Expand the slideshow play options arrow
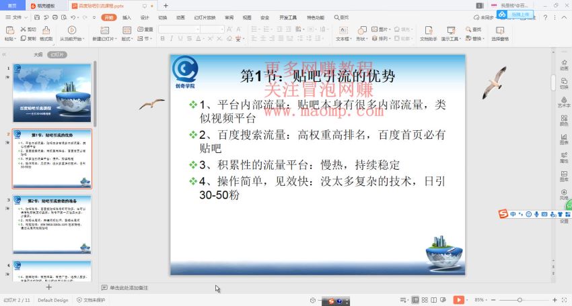 click(466, 300)
